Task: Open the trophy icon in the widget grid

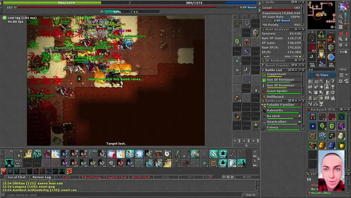Action: [x=333, y=87]
